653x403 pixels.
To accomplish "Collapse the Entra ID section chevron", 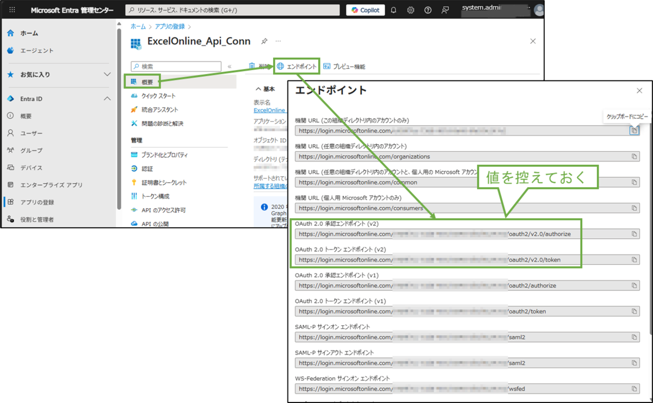I will [107, 99].
